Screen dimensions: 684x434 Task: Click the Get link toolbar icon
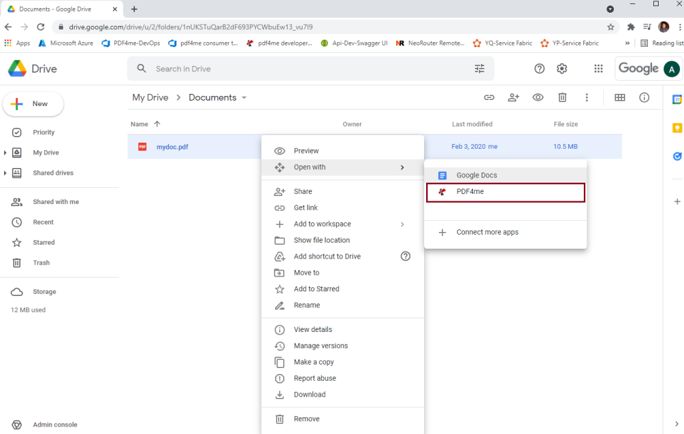coord(489,97)
